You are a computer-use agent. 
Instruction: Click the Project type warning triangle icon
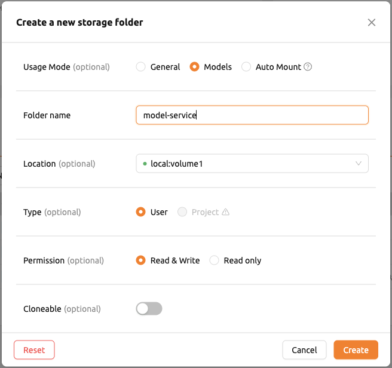225,211
